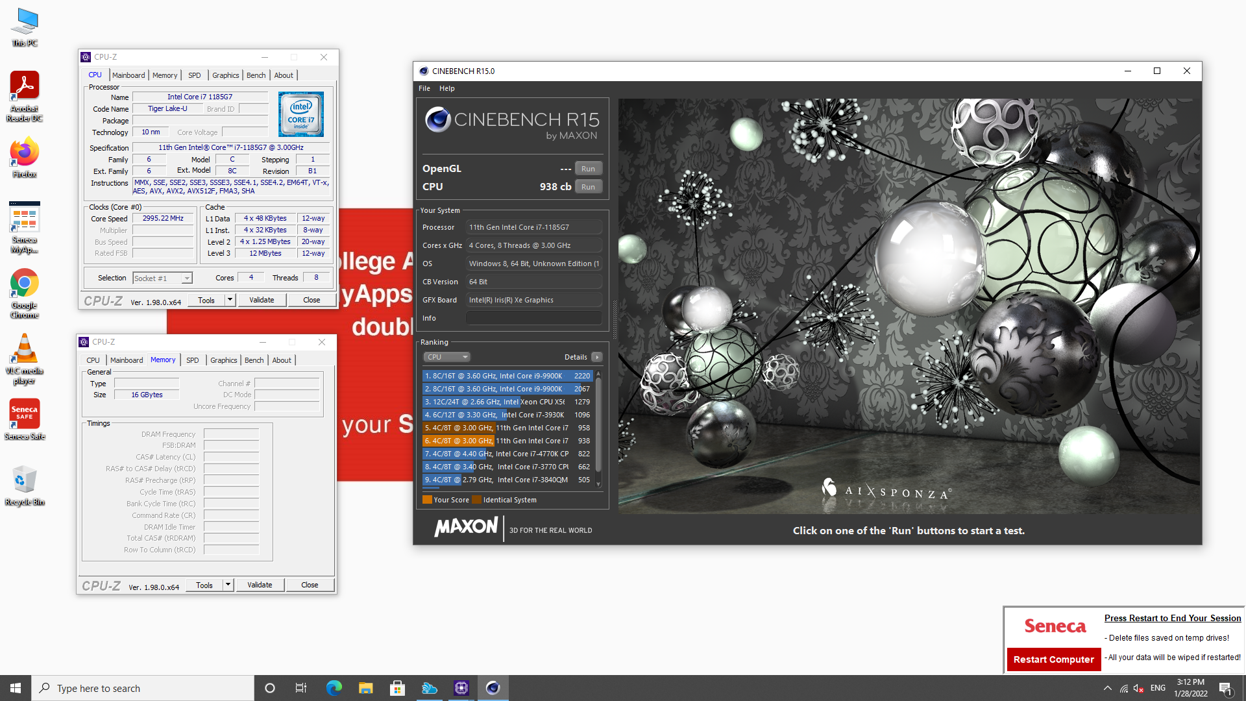The height and width of the screenshot is (701, 1246).
Task: Select ranking row 7 Core i7-4770K
Action: 507,454
